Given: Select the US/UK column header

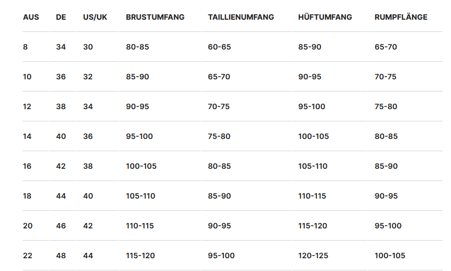Looking at the screenshot, I should click(95, 17).
